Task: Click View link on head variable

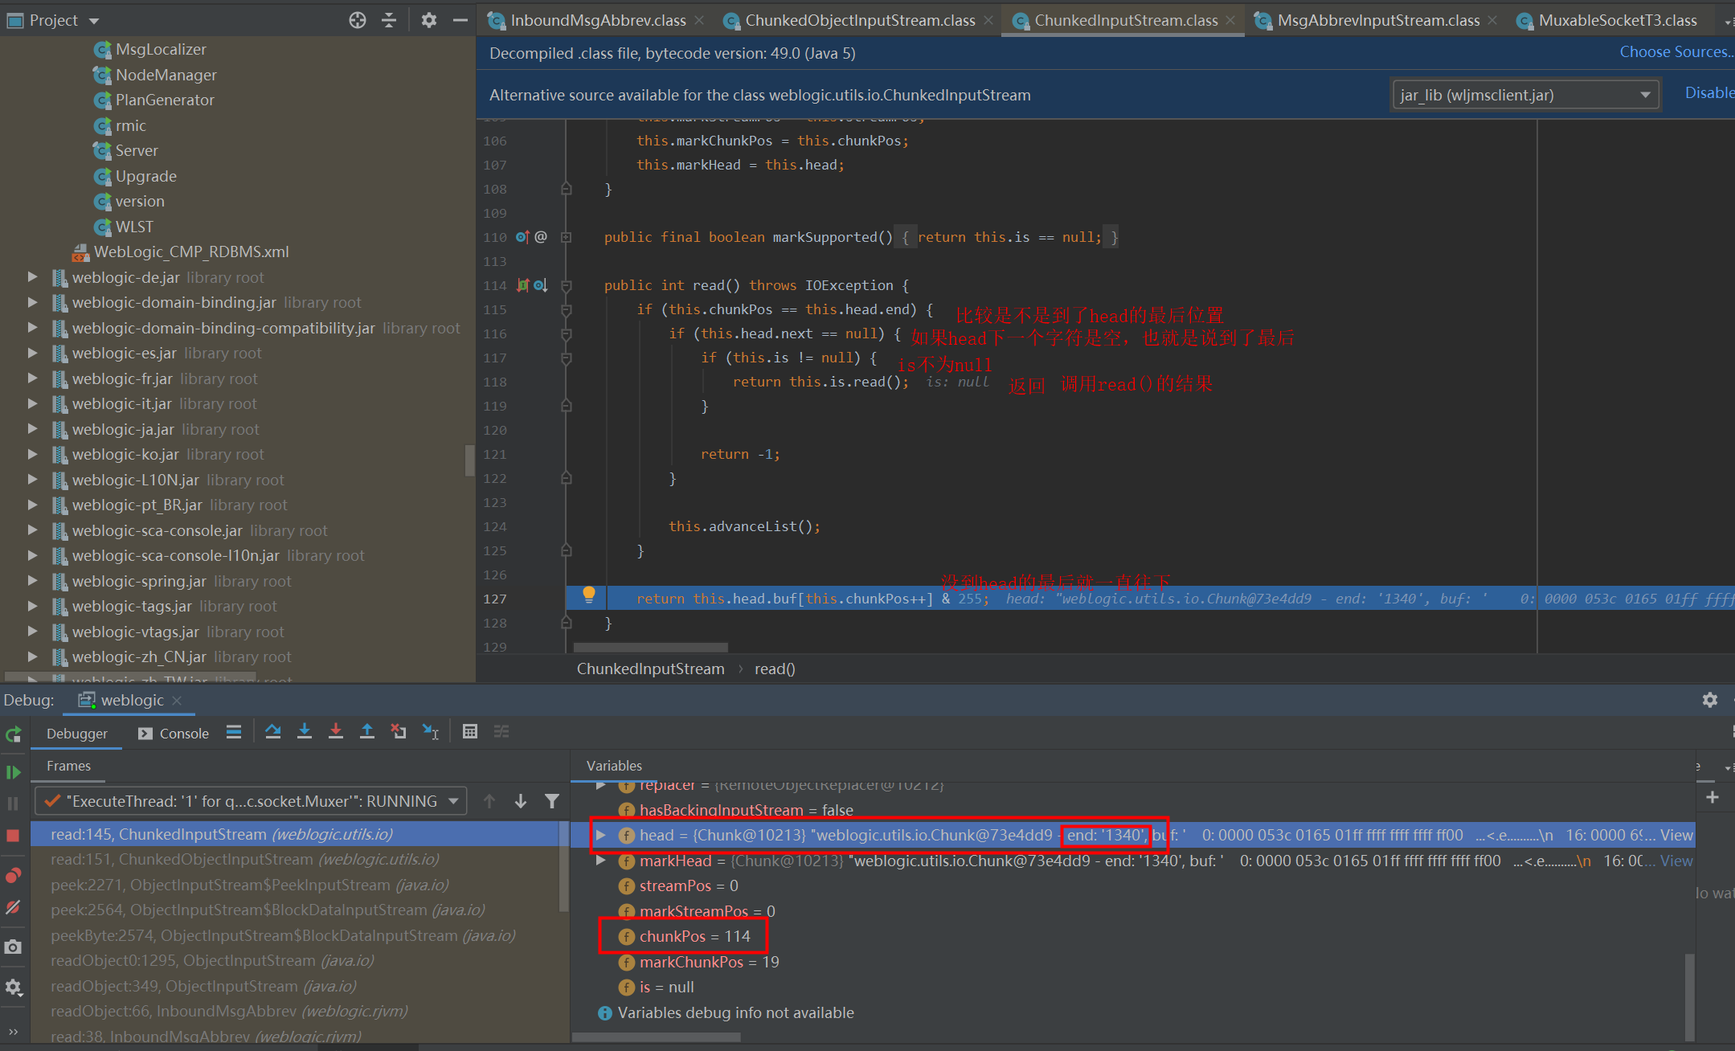Action: tap(1676, 835)
